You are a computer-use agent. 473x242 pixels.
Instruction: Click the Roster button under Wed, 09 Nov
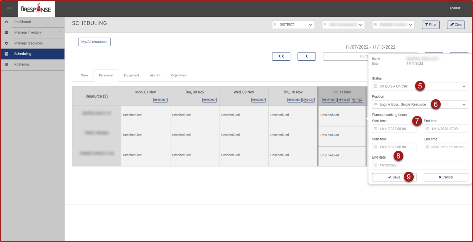tap(259, 100)
